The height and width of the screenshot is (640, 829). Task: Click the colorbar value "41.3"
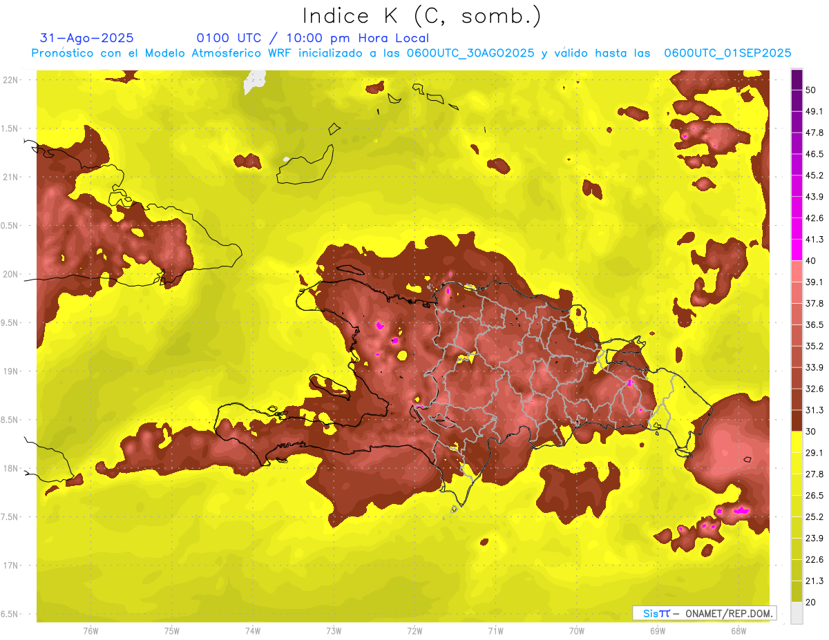814,240
